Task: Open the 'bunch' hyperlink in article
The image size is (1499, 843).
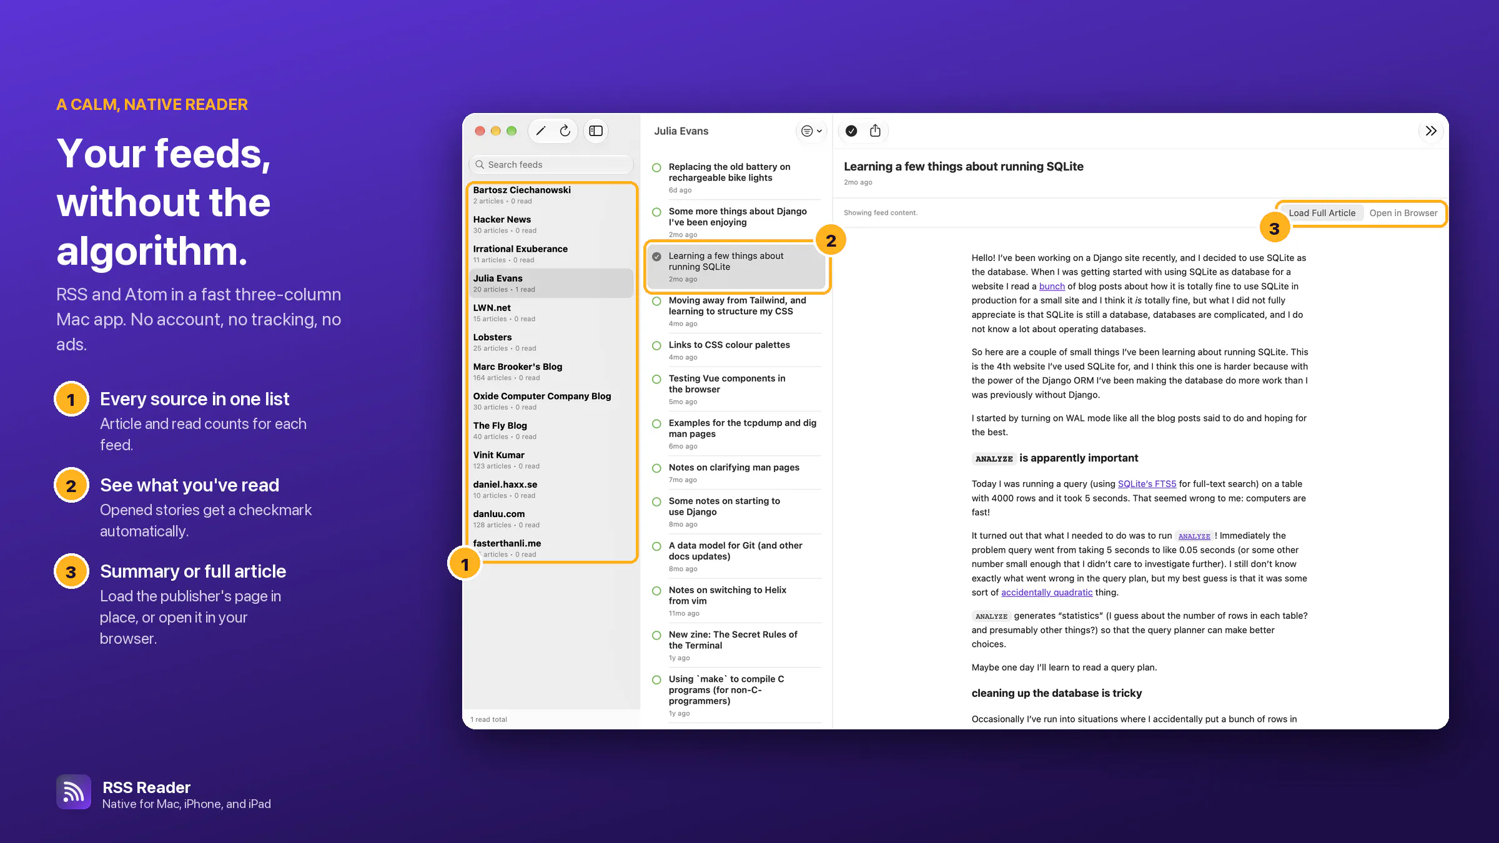Action: click(x=1052, y=286)
